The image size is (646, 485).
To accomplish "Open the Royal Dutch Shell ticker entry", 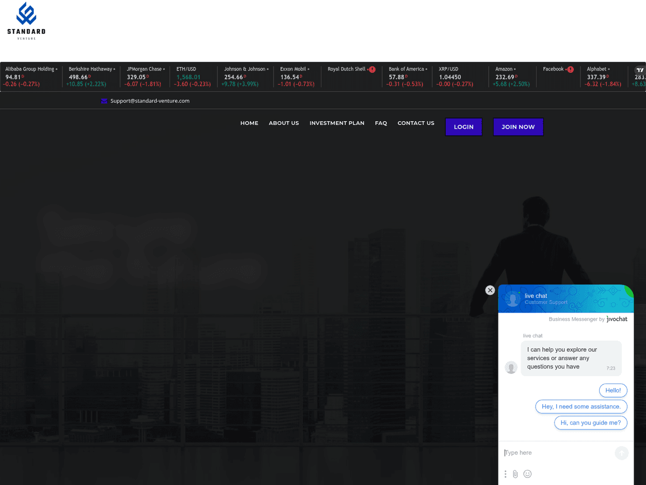I will point(352,77).
